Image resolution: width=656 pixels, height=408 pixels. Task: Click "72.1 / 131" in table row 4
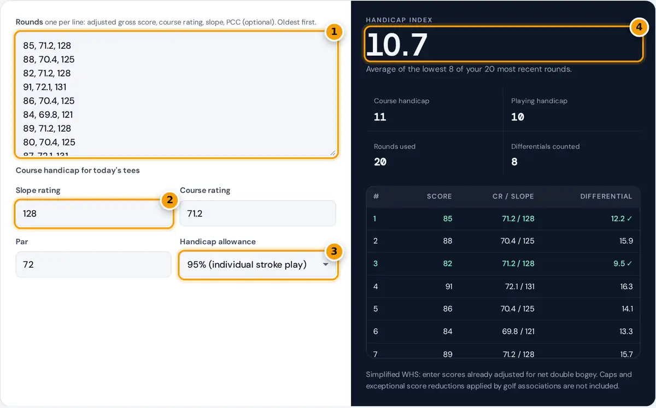coord(519,286)
